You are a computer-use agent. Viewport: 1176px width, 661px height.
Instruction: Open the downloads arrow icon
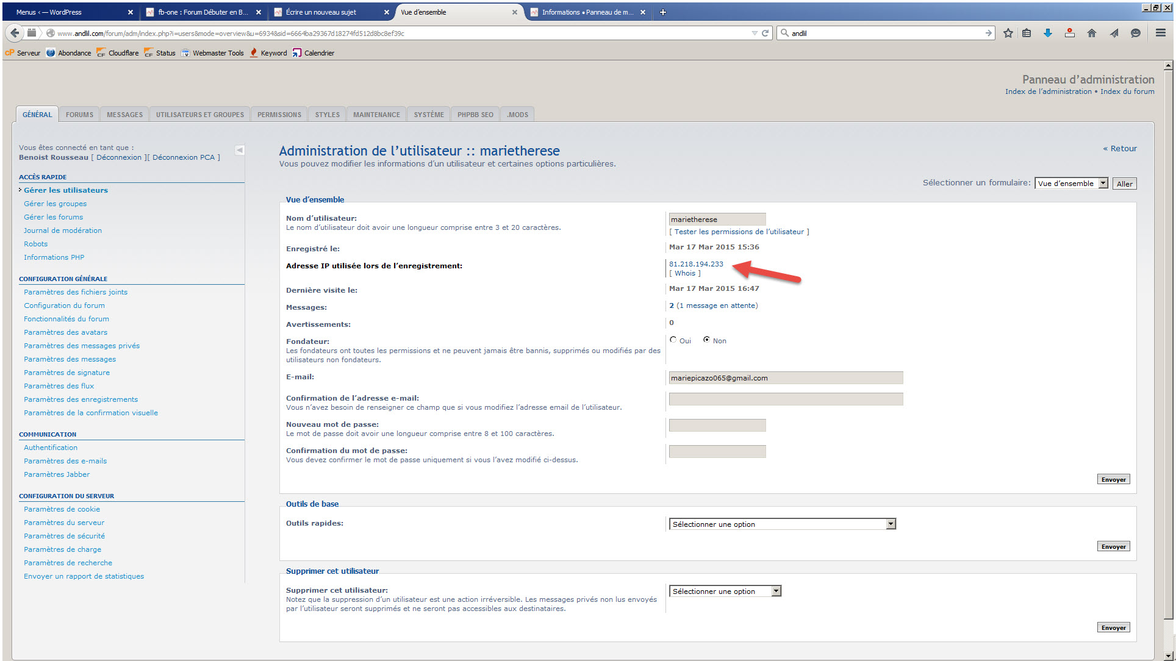click(1047, 33)
